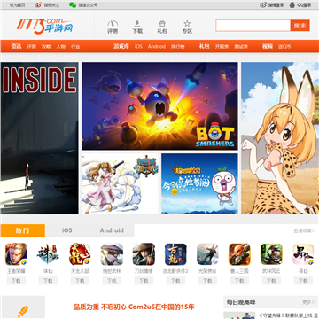Click iOS link in the orange nav bar
Screen dimensions: 319x319
(138, 47)
